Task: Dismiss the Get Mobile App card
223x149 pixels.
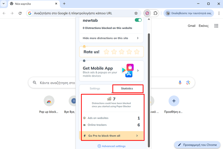Action: point(84,61)
